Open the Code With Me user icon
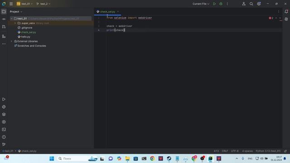 [x=244, y=4]
